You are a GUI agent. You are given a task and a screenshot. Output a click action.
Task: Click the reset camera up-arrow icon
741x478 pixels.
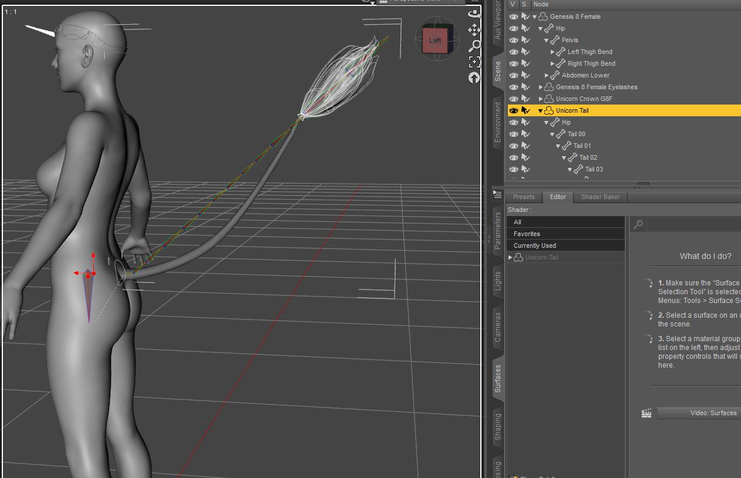pyautogui.click(x=474, y=78)
